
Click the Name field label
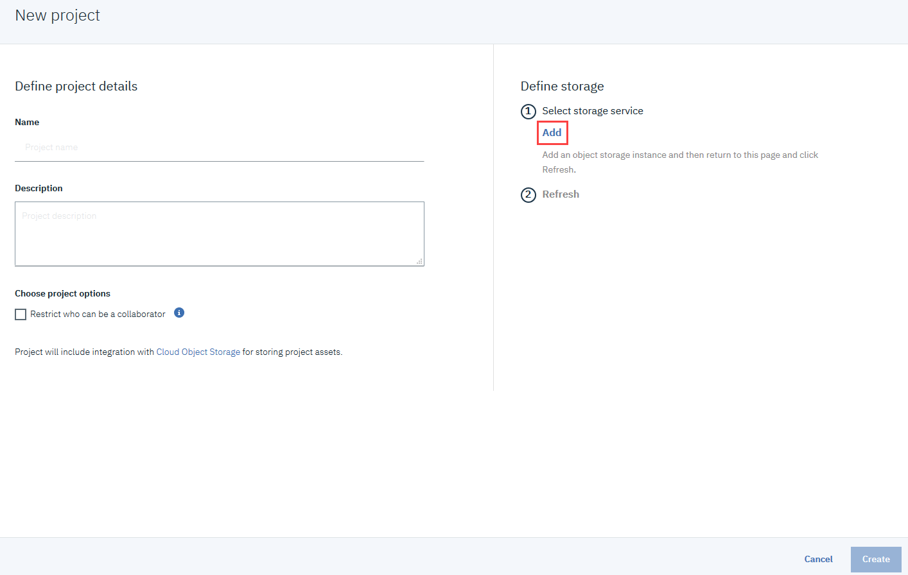point(27,123)
